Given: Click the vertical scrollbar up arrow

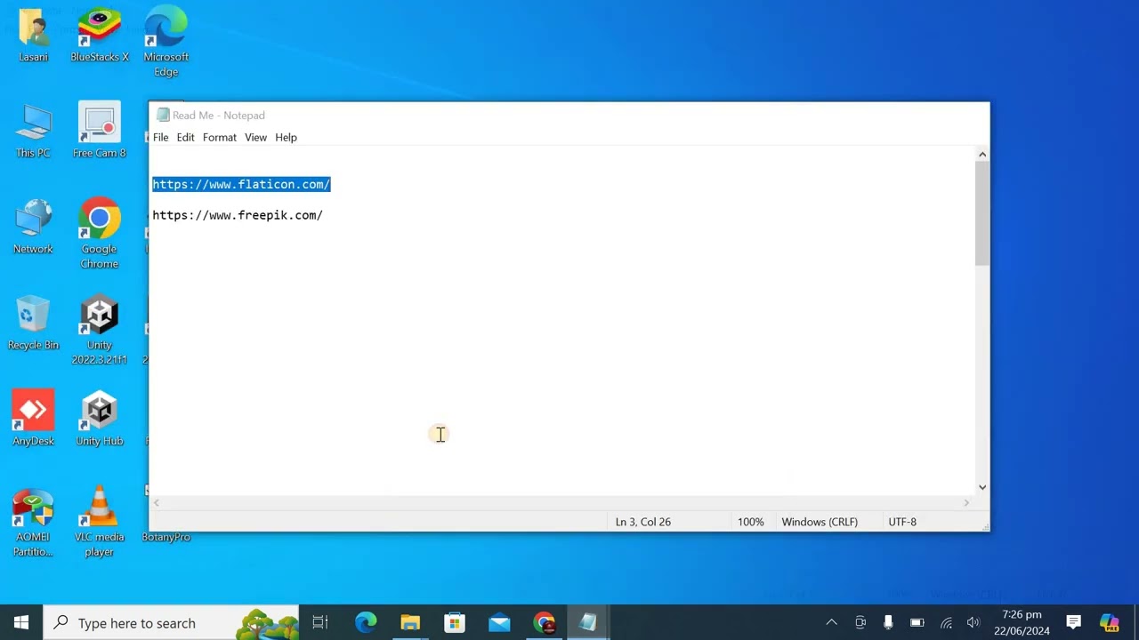Looking at the screenshot, I should 982,155.
